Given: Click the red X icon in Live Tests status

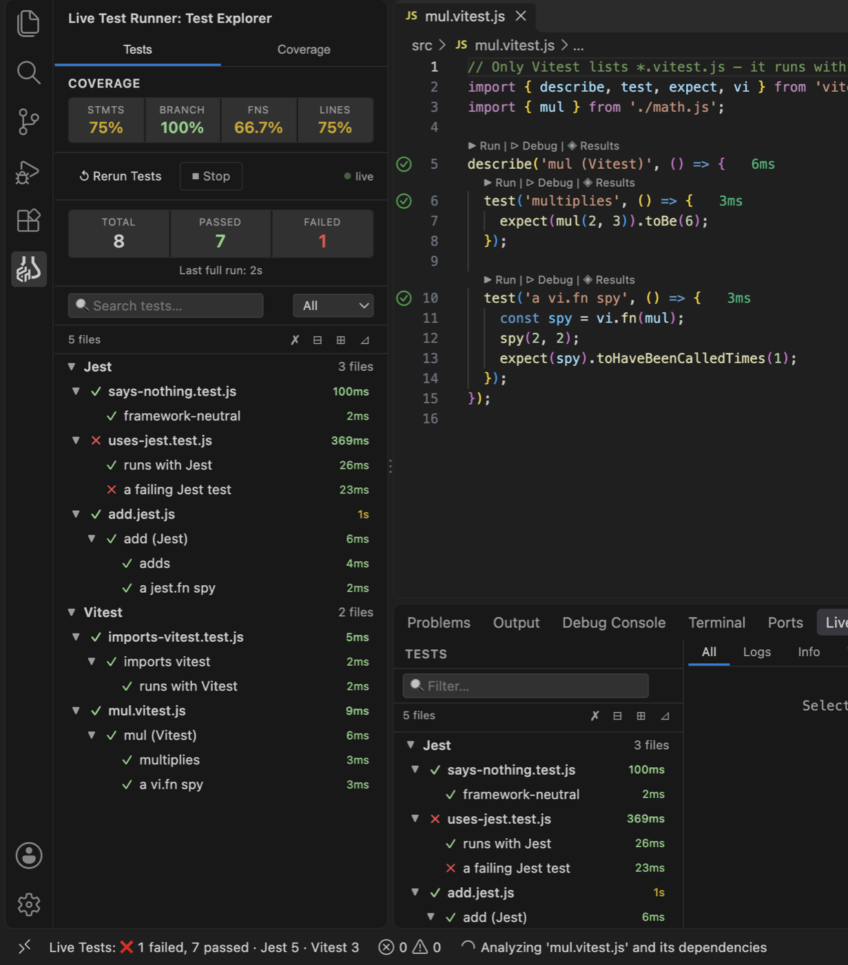Looking at the screenshot, I should (127, 947).
